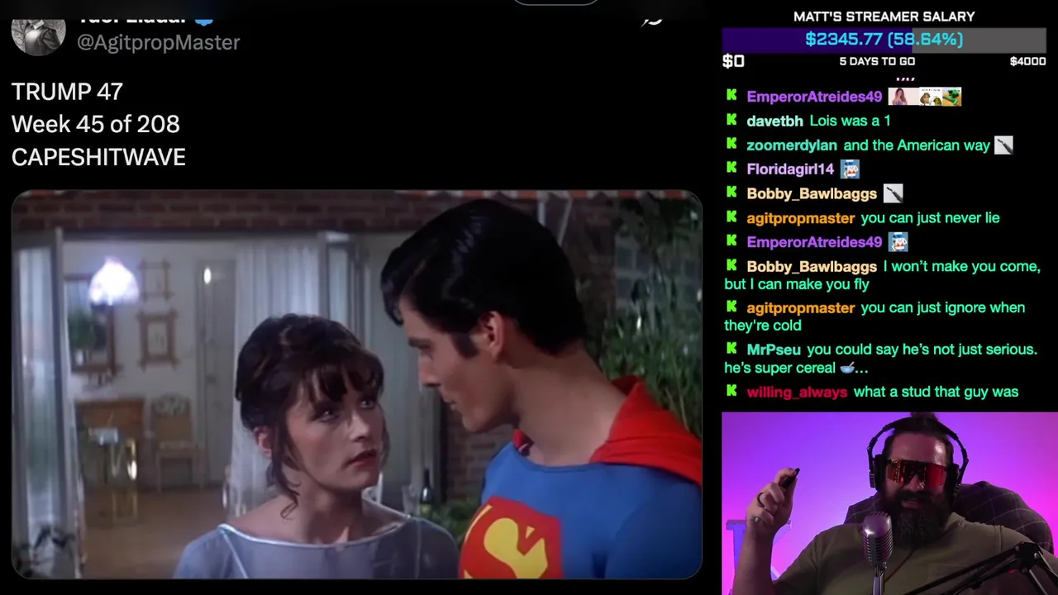Viewport: 1058px width, 595px height.
Task: Open willing_always's chat username
Action: coord(797,393)
